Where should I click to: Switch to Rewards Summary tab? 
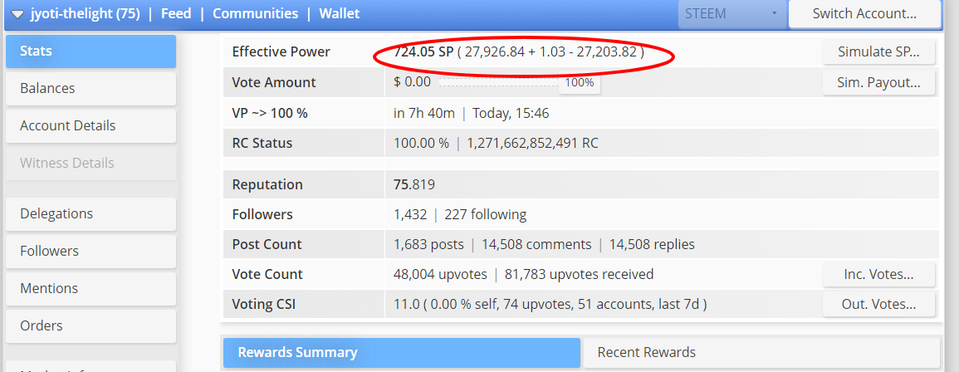401,353
